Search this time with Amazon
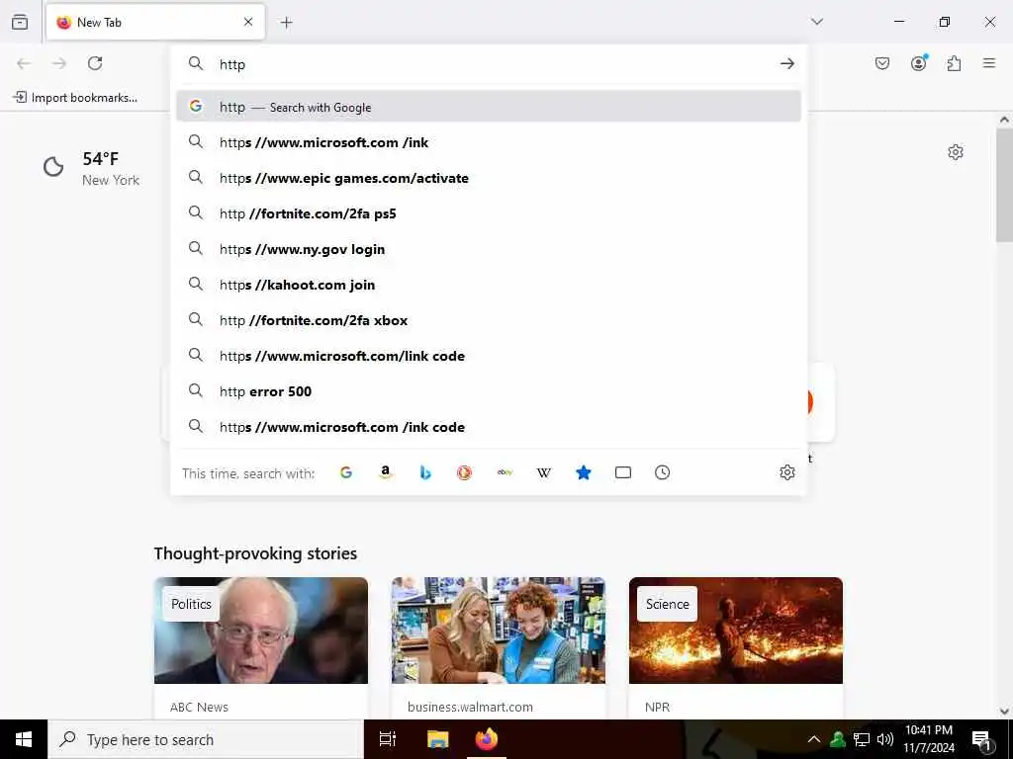This screenshot has height=759, width=1013. pos(386,472)
